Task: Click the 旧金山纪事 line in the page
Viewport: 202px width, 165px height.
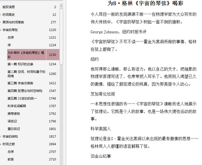Action: click(101, 156)
